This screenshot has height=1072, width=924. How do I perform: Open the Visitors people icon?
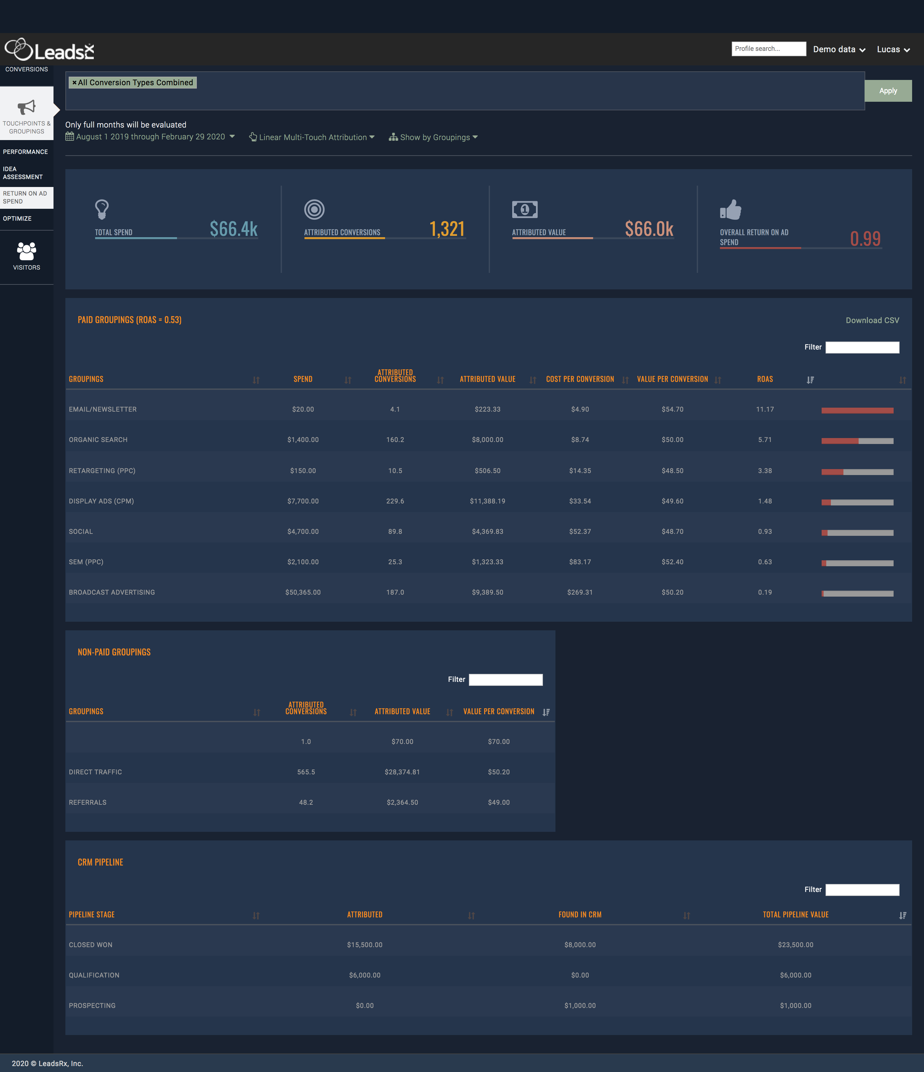(26, 251)
